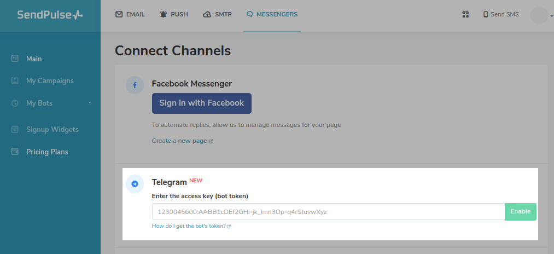
Task: Click the SendPulse logo
Action: [x=50, y=14]
